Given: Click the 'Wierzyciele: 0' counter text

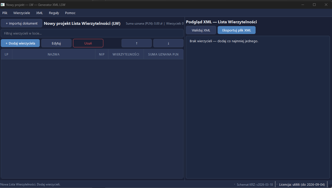Looking at the screenshot, I should [175, 24].
